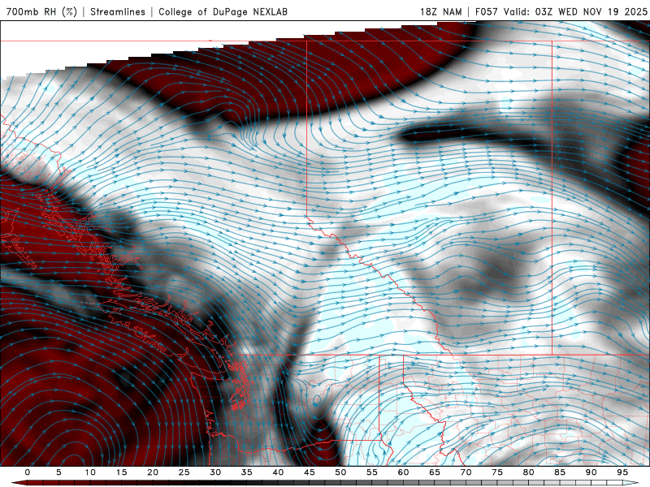Click the 25 value on the color scale
The height and width of the screenshot is (487, 650).
coord(184,472)
